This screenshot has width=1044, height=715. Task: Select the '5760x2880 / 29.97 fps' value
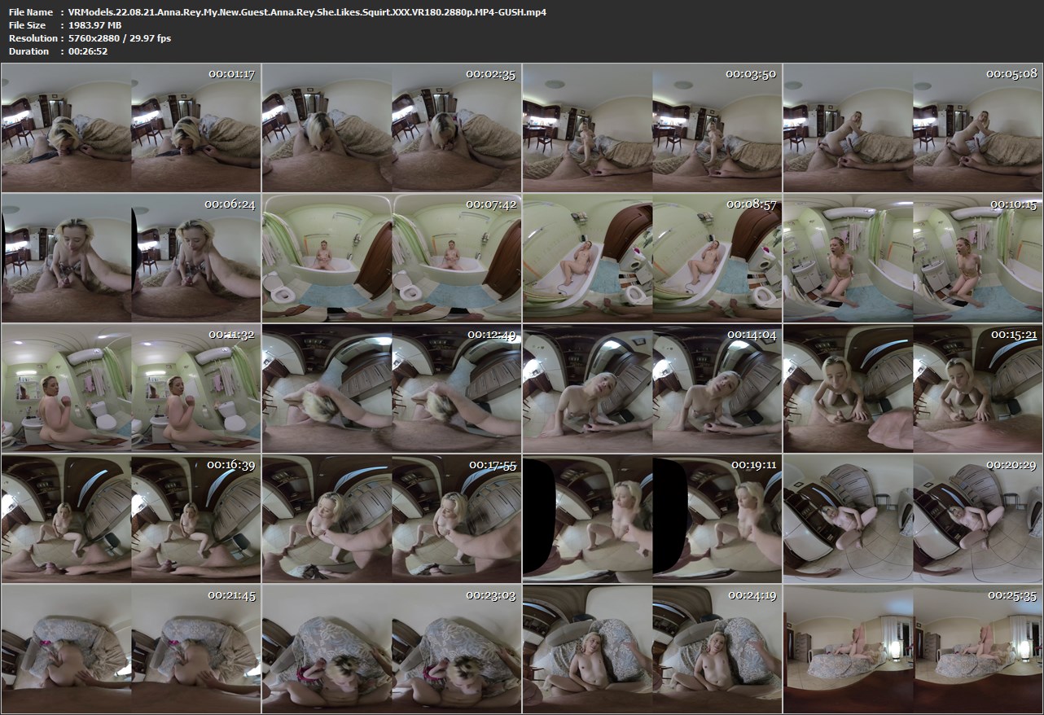[x=120, y=38]
